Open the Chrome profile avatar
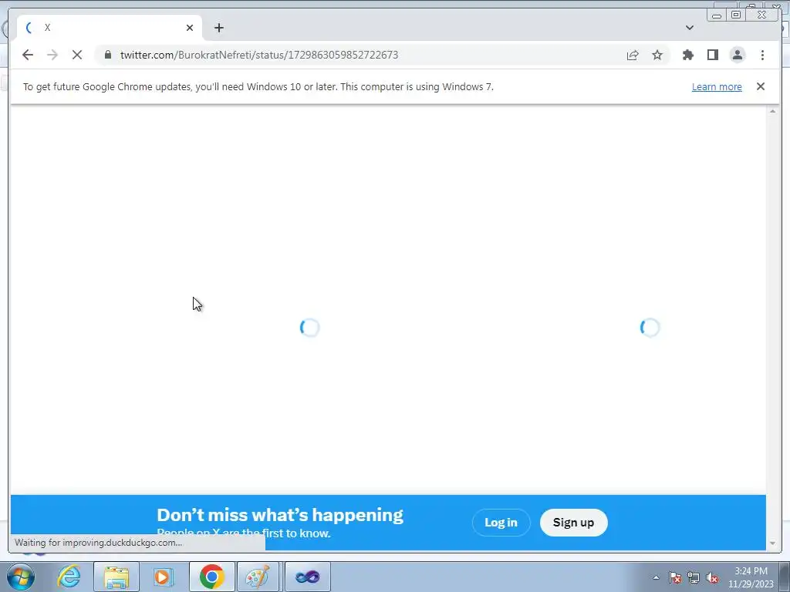 click(x=737, y=55)
